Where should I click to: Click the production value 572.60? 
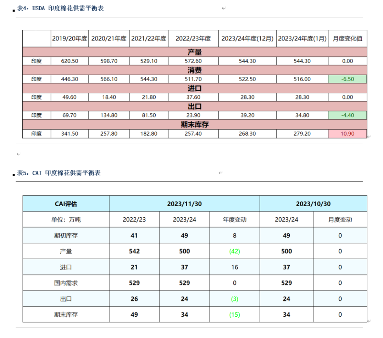(x=193, y=61)
